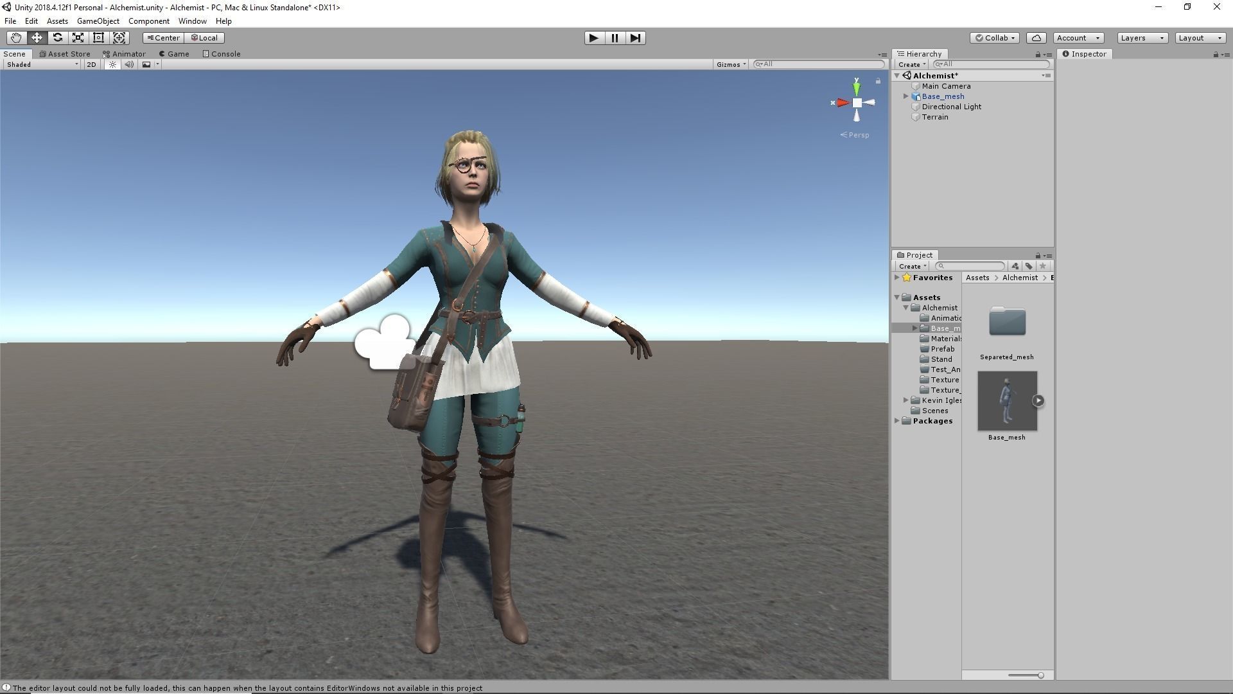Toggle 2D scene view mode

coord(91,64)
